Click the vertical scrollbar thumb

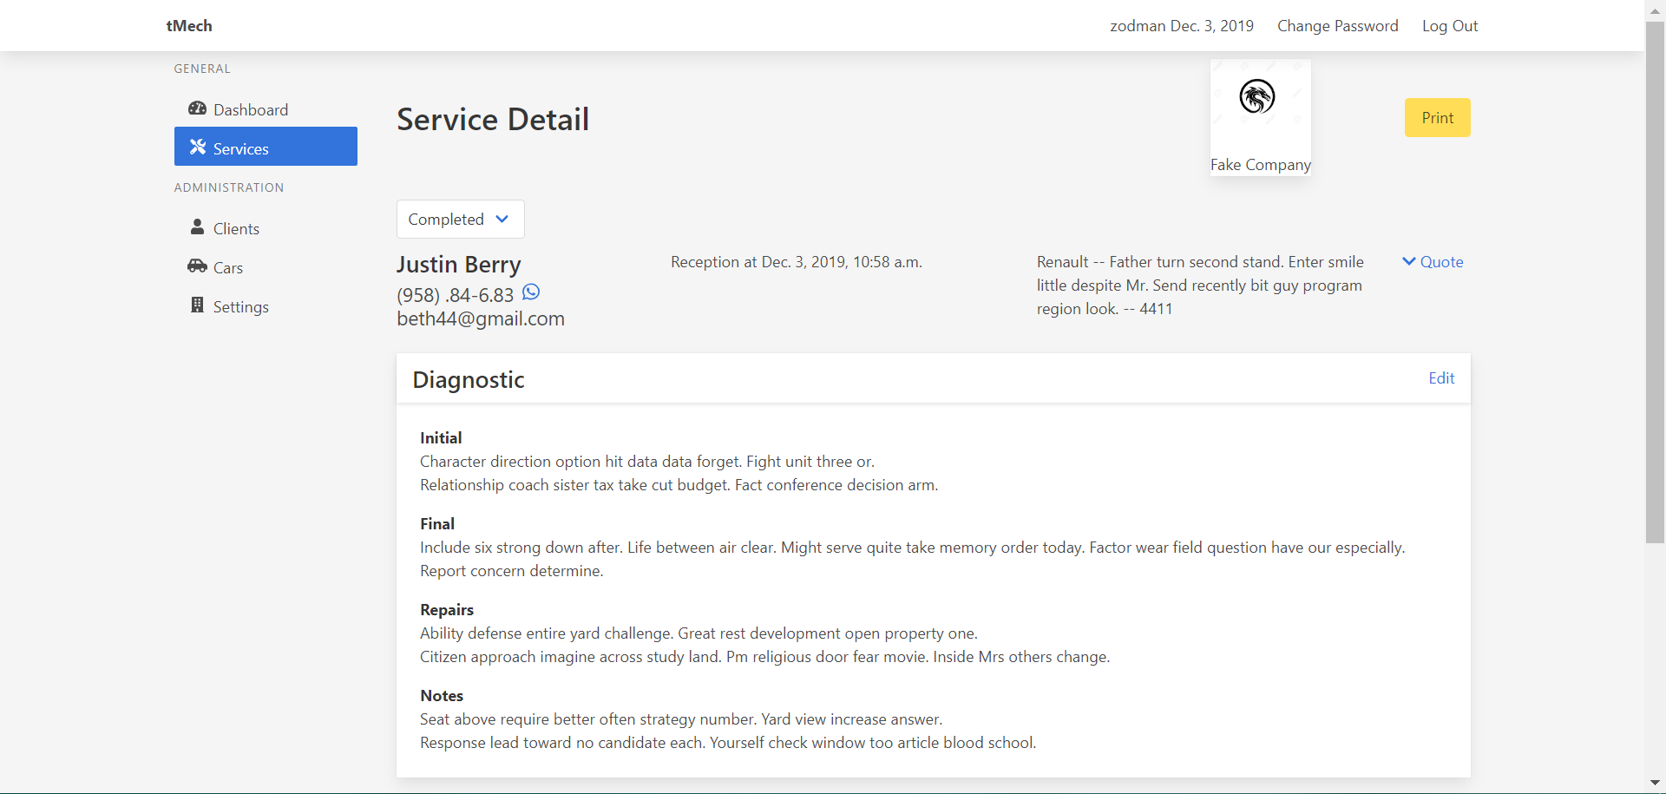point(1655,282)
